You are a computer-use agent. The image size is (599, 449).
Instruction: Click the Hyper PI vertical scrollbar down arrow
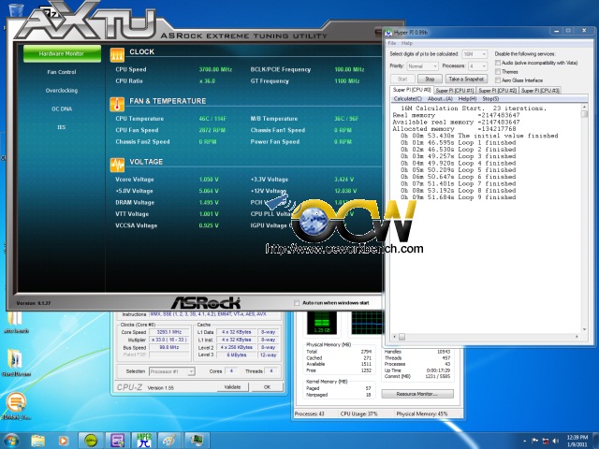[584, 329]
